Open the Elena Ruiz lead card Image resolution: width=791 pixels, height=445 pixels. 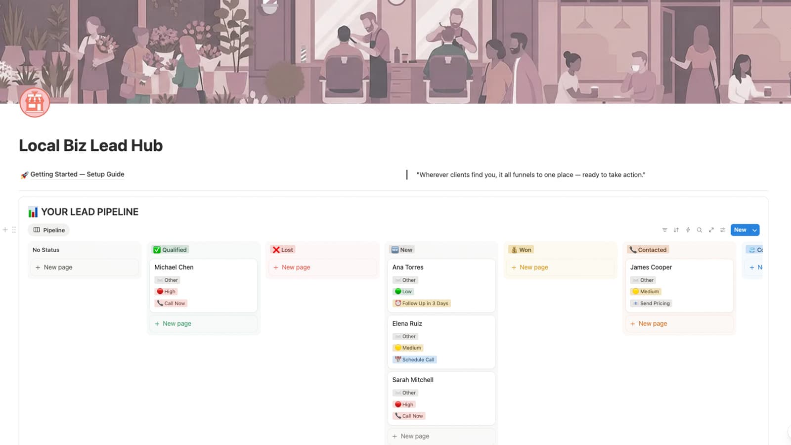click(407, 323)
